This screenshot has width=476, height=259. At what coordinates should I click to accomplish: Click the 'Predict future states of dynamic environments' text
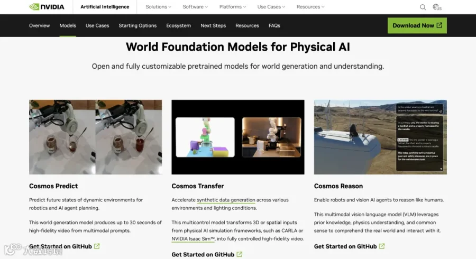[x=86, y=204]
